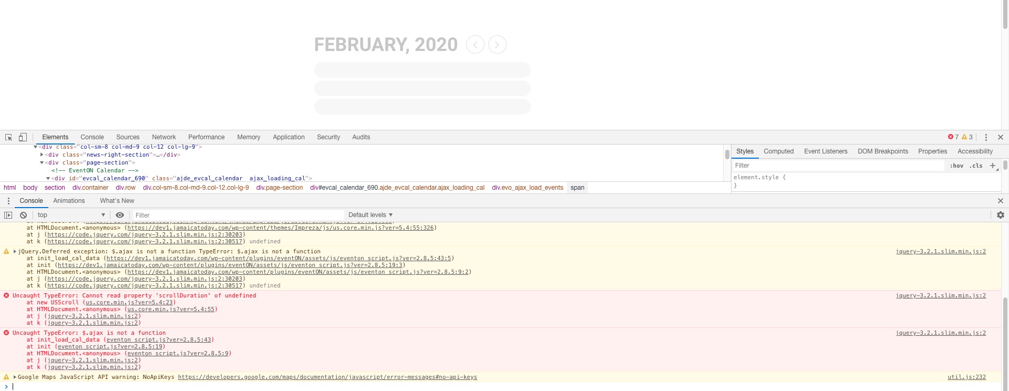The height and width of the screenshot is (391, 1009).
Task: Open the top JavaScript context dropdown
Action: [x=71, y=215]
